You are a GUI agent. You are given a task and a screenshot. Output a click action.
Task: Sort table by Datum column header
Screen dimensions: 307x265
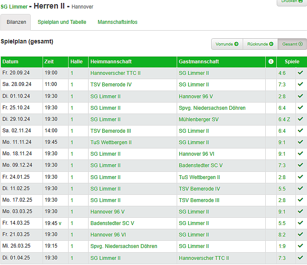(x=11, y=62)
